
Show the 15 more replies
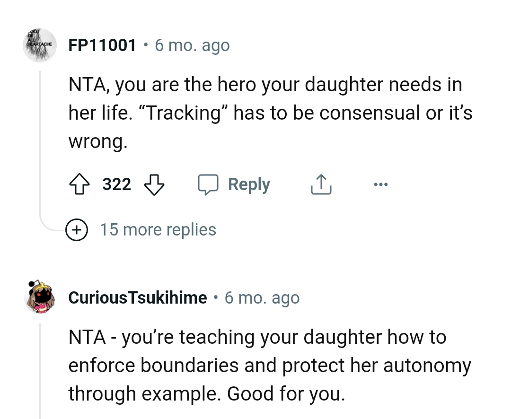[x=158, y=230]
